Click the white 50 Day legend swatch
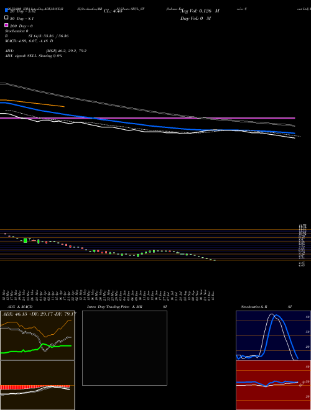 tap(6, 18)
